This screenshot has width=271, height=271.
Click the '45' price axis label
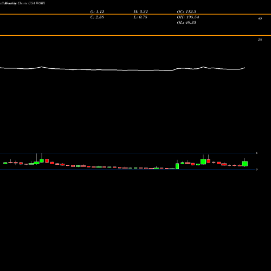tap(260, 18)
